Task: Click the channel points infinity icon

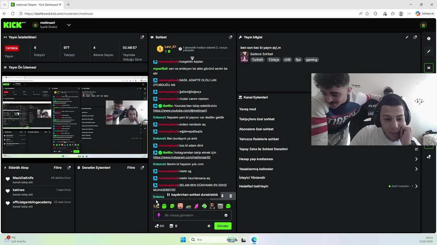Action: (159, 226)
